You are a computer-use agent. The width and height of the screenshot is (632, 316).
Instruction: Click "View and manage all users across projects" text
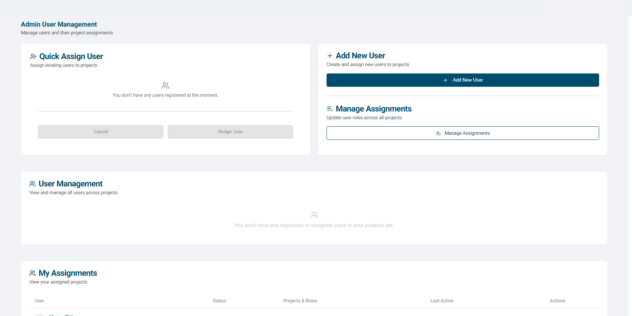(x=74, y=193)
